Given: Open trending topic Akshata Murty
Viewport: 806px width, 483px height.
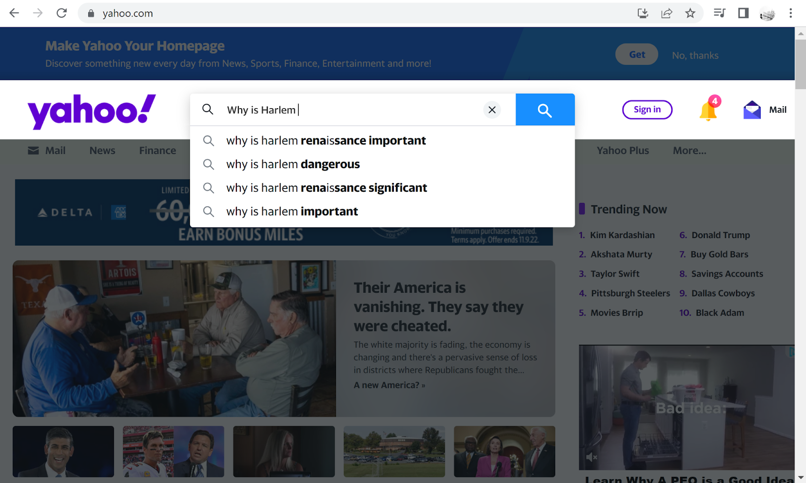Looking at the screenshot, I should (621, 255).
